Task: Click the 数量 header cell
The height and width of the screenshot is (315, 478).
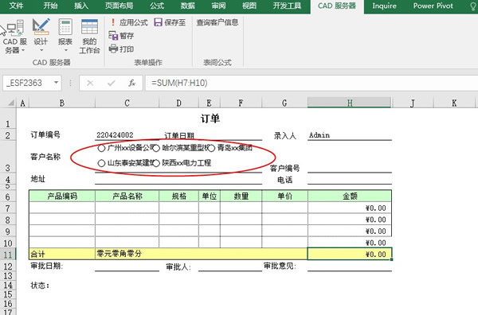Action: [x=241, y=196]
